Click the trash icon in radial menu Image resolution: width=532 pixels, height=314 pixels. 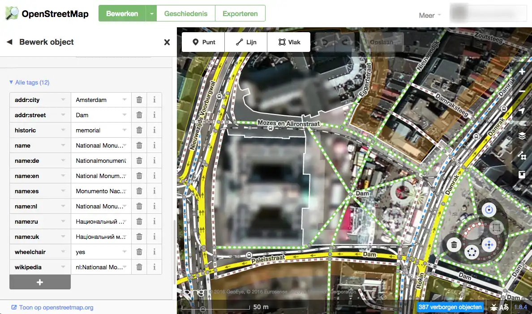[454, 245]
